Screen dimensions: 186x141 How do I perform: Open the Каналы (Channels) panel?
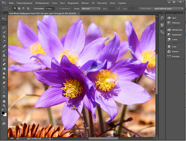point(175,51)
